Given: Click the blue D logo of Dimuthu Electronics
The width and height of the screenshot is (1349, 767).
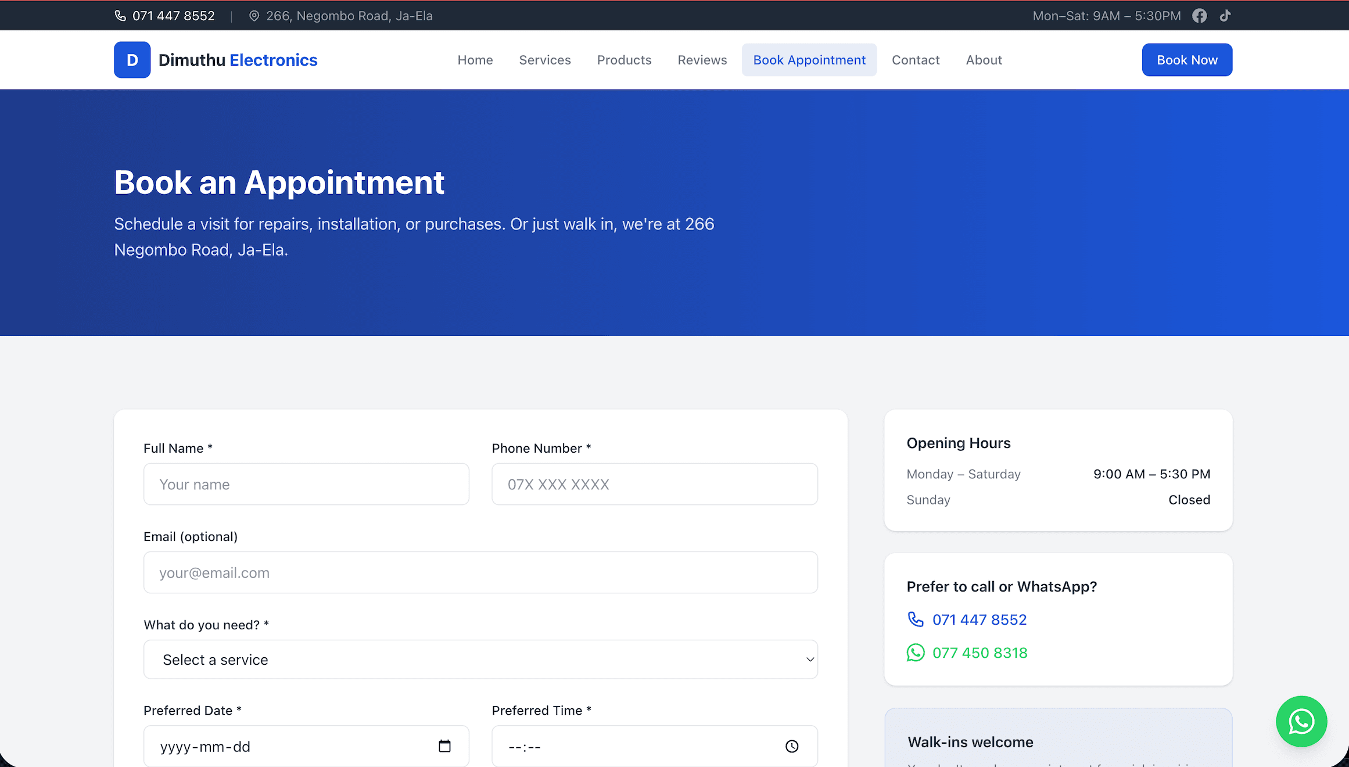Looking at the screenshot, I should pos(132,59).
